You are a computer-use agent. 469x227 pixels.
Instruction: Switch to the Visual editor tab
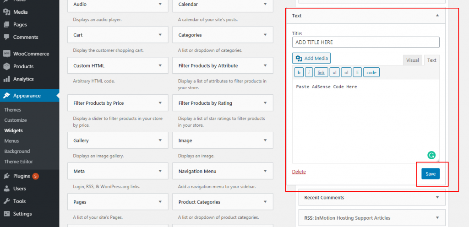pos(412,60)
